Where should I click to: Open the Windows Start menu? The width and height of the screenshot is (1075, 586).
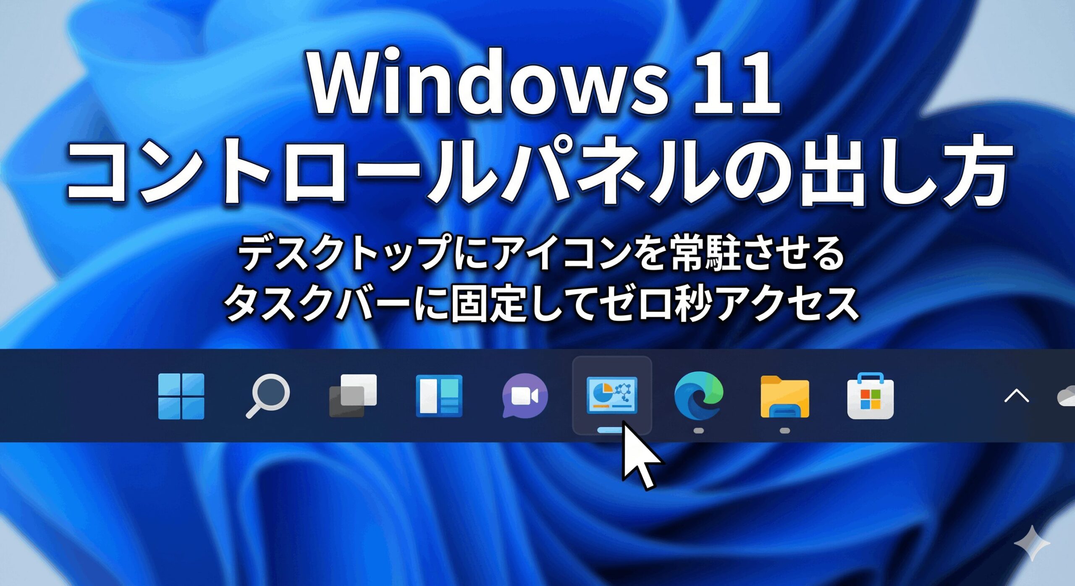pos(181,396)
